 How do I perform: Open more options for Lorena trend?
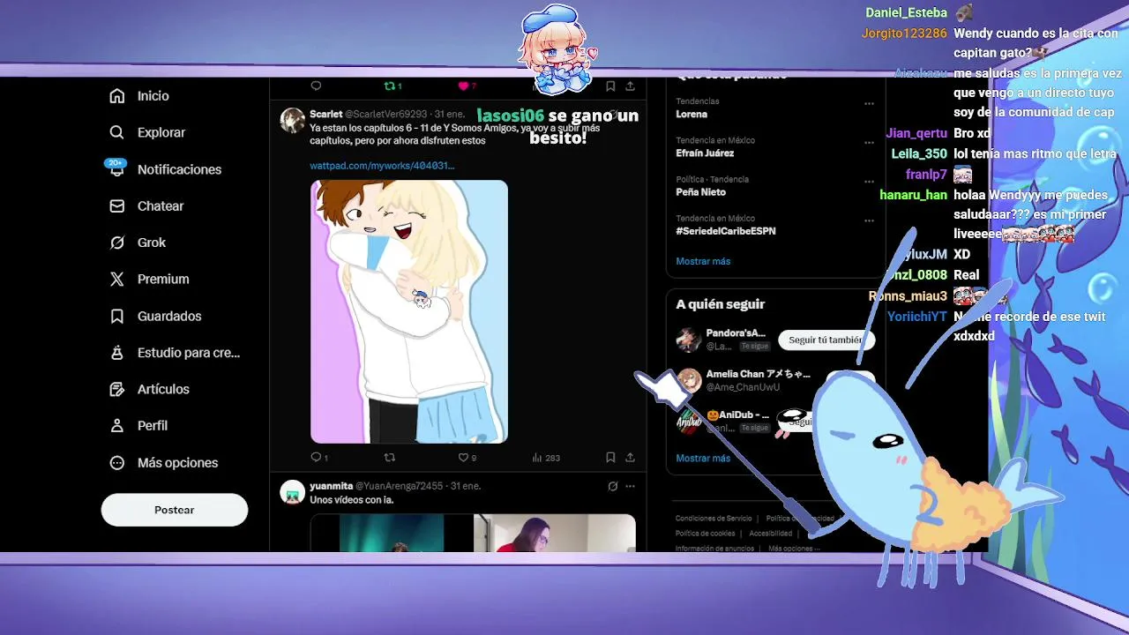click(869, 103)
